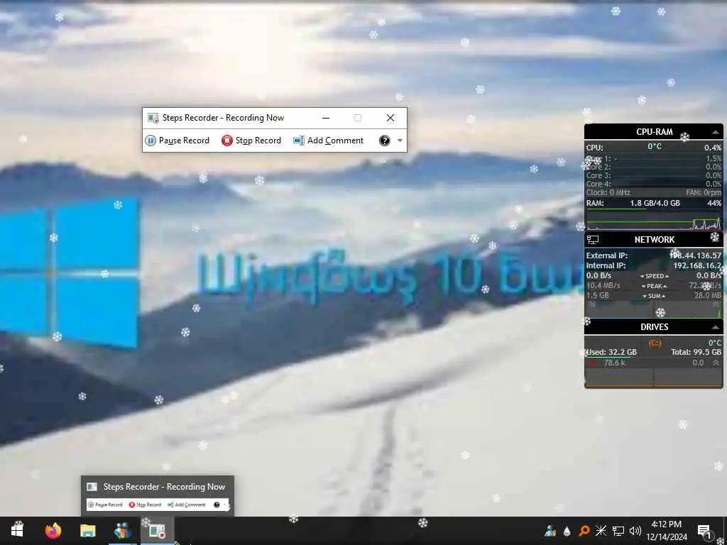Click the CPU usage 0.4% reading
This screenshot has width=727, height=545.
pos(713,148)
